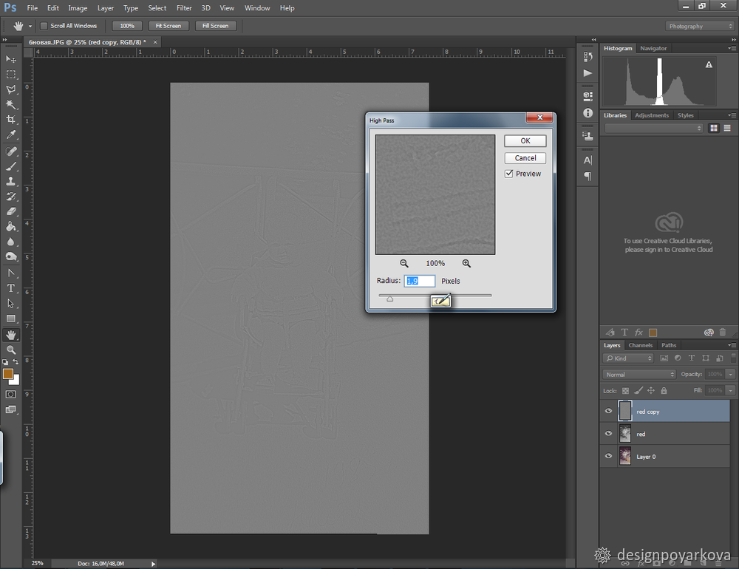Uncheck Preview in High Pass dialog
The width and height of the screenshot is (739, 569).
(509, 174)
